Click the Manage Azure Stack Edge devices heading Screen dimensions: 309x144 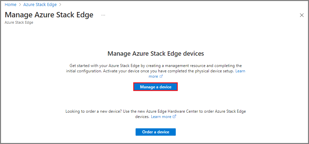156,54
